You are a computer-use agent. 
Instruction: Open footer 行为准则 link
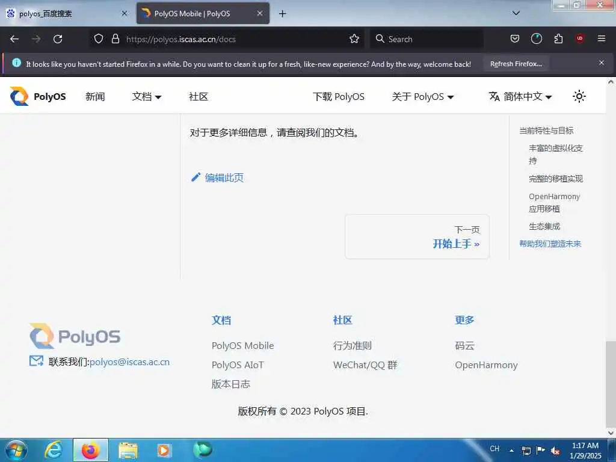[x=353, y=346]
